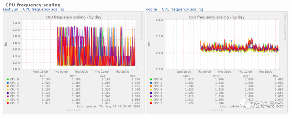The image size is (291, 117).
Task: Click dark blue CPU 4 swatch in yoona legend
Action: [x=151, y=93]
